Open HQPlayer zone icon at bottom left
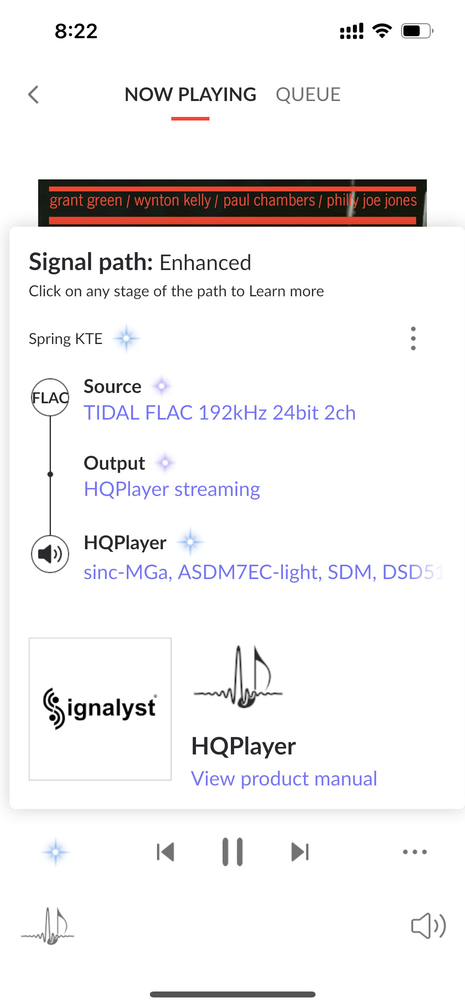 tap(48, 926)
